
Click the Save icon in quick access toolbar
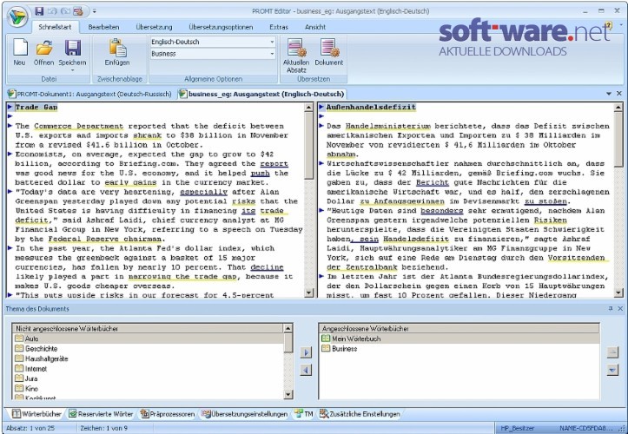click(x=39, y=11)
